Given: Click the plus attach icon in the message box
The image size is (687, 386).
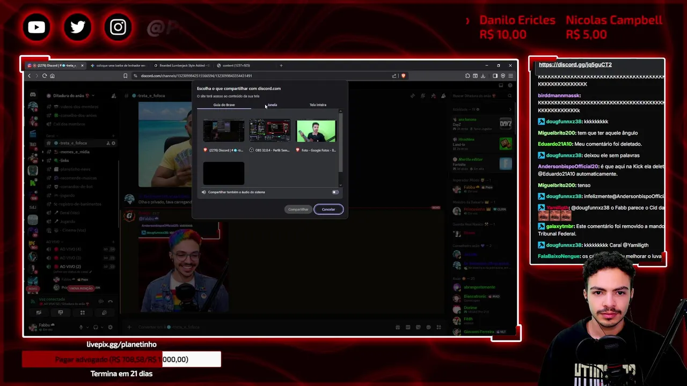Looking at the screenshot, I should [129, 327].
